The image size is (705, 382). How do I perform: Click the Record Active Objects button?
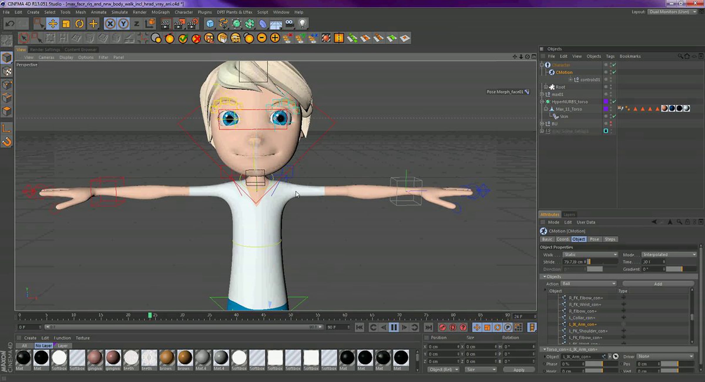coord(443,327)
